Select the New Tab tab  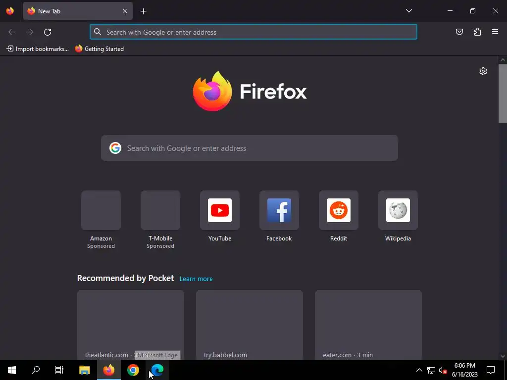pos(78,11)
